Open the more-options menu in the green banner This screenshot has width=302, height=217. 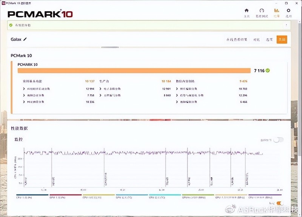pos(287,25)
